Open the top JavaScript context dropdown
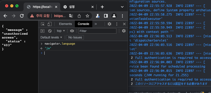The image size is (211, 93). pos(61,31)
